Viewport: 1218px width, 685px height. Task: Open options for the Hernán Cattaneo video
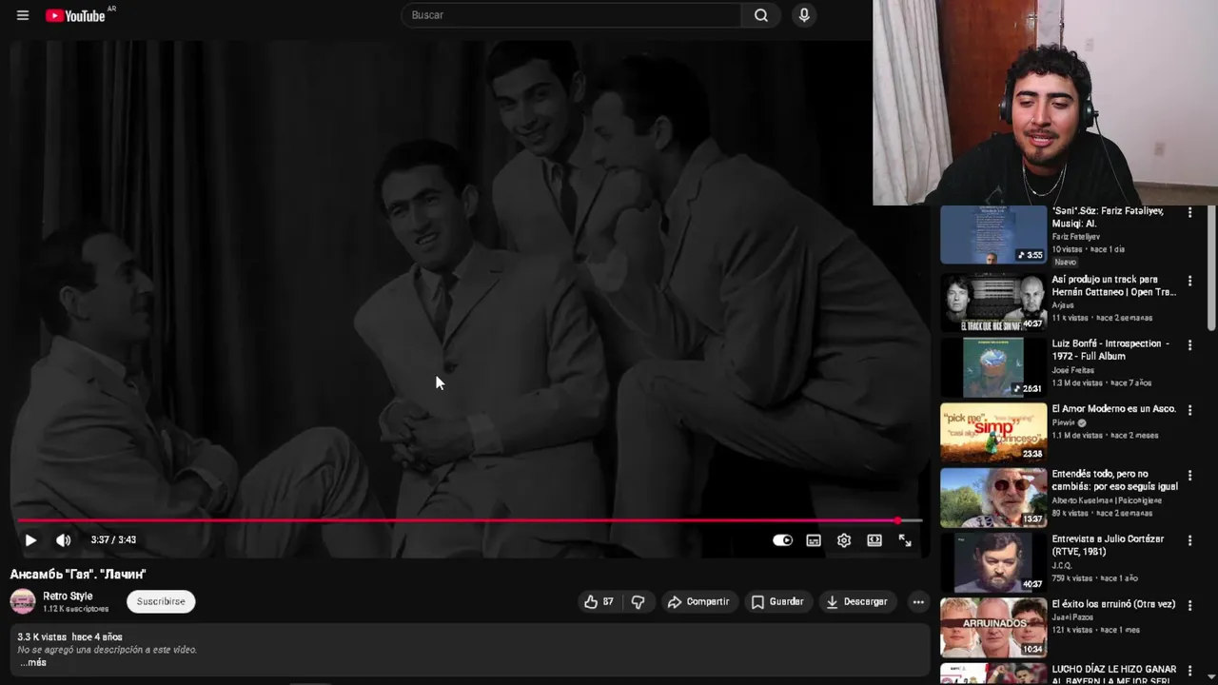click(x=1189, y=282)
